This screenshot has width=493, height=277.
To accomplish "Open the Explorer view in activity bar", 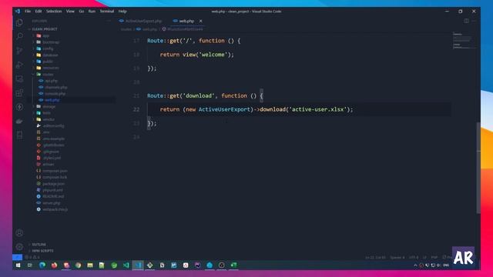I will coord(19,22).
